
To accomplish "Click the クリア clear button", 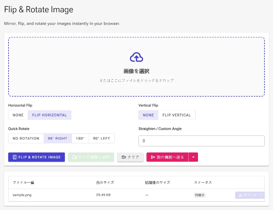I will click(x=130, y=157).
